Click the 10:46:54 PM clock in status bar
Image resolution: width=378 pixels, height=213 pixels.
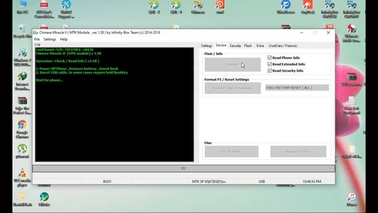312,182
